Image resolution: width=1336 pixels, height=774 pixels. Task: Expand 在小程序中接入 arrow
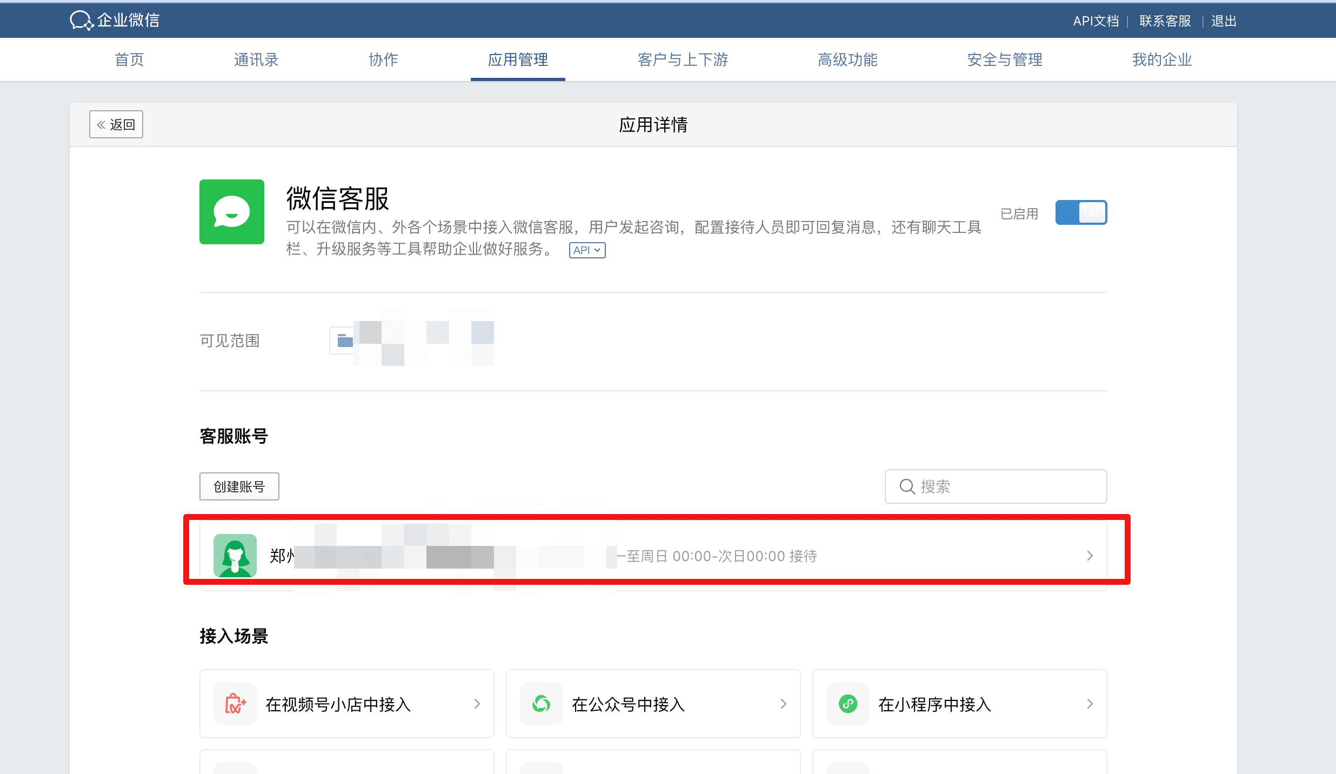coord(1090,704)
